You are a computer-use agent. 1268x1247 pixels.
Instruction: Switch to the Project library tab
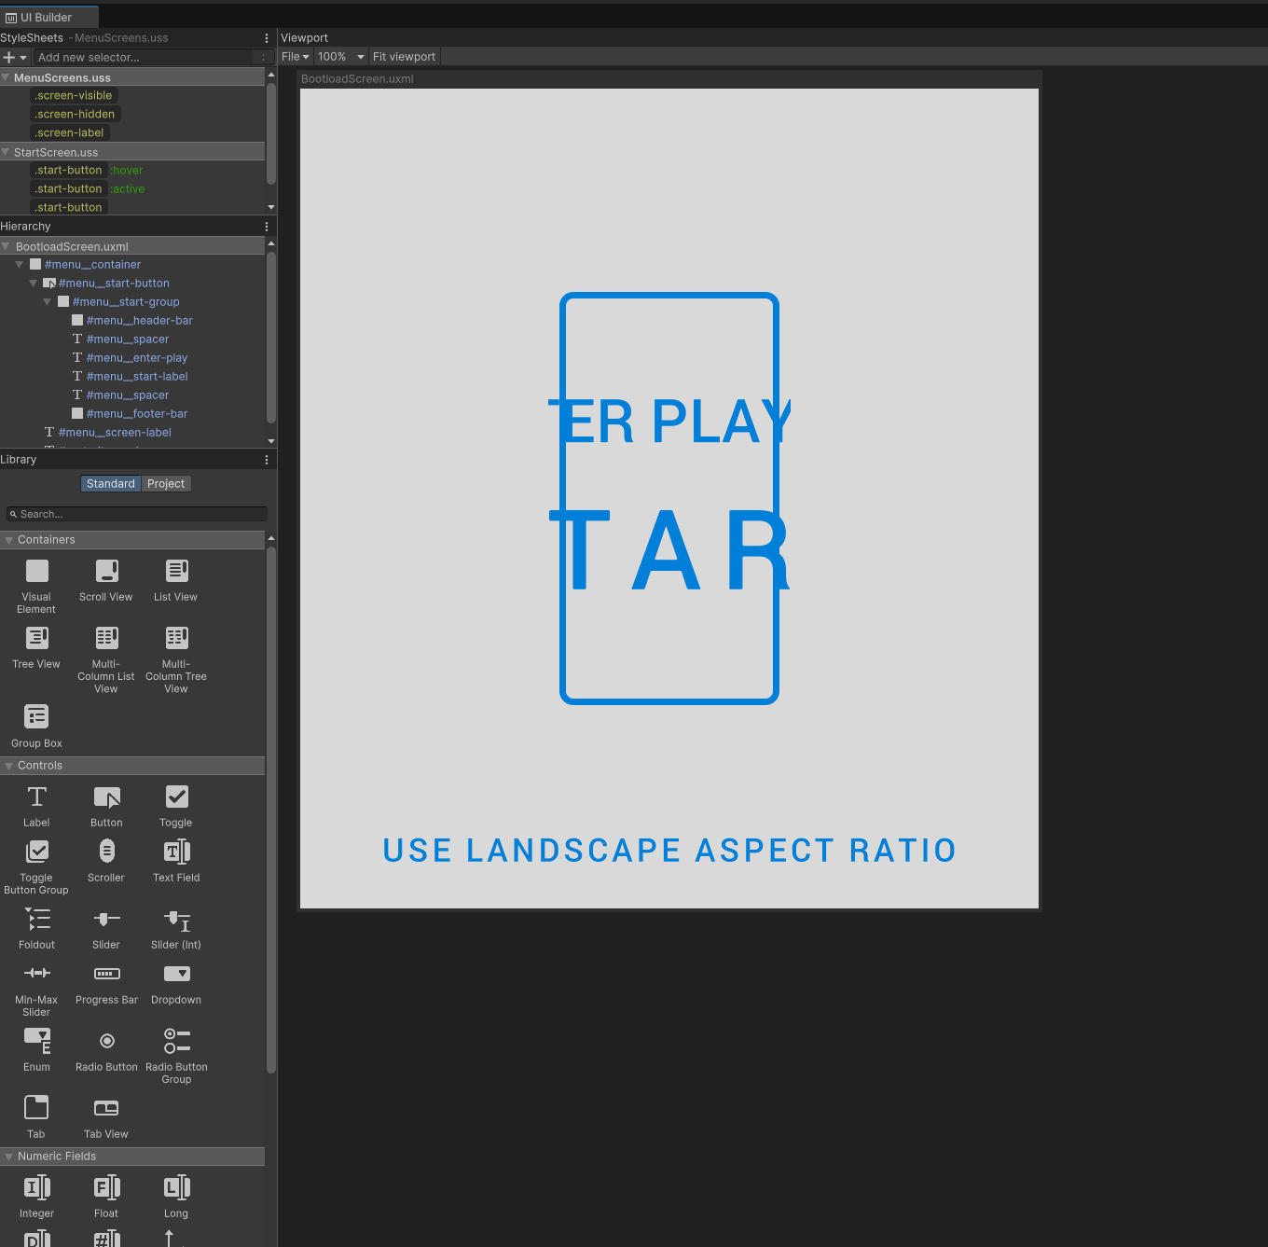coord(166,483)
